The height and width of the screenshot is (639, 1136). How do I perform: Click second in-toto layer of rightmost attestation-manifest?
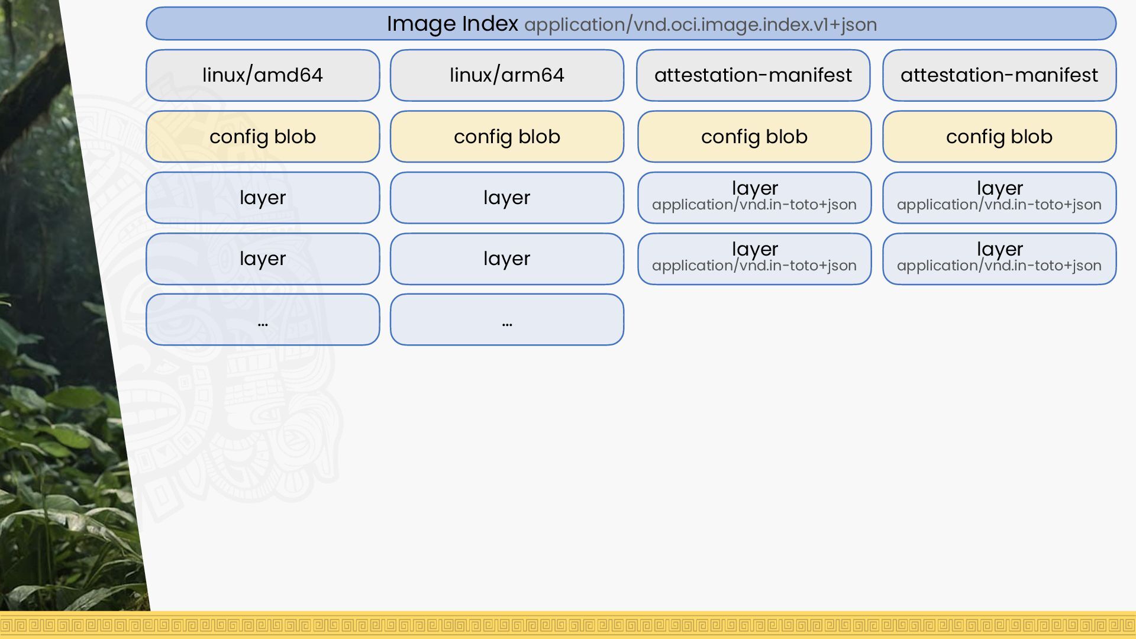tap(999, 259)
